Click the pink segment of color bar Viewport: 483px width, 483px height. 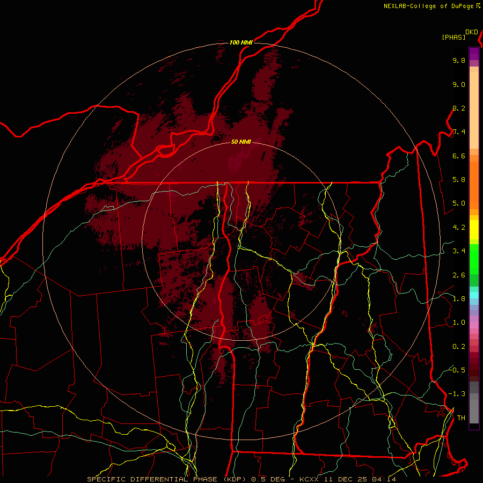click(474, 325)
